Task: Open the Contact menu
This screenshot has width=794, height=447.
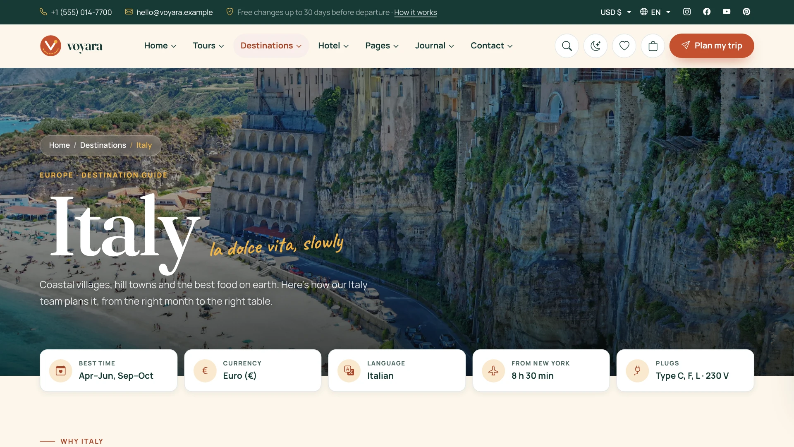Action: click(492, 46)
